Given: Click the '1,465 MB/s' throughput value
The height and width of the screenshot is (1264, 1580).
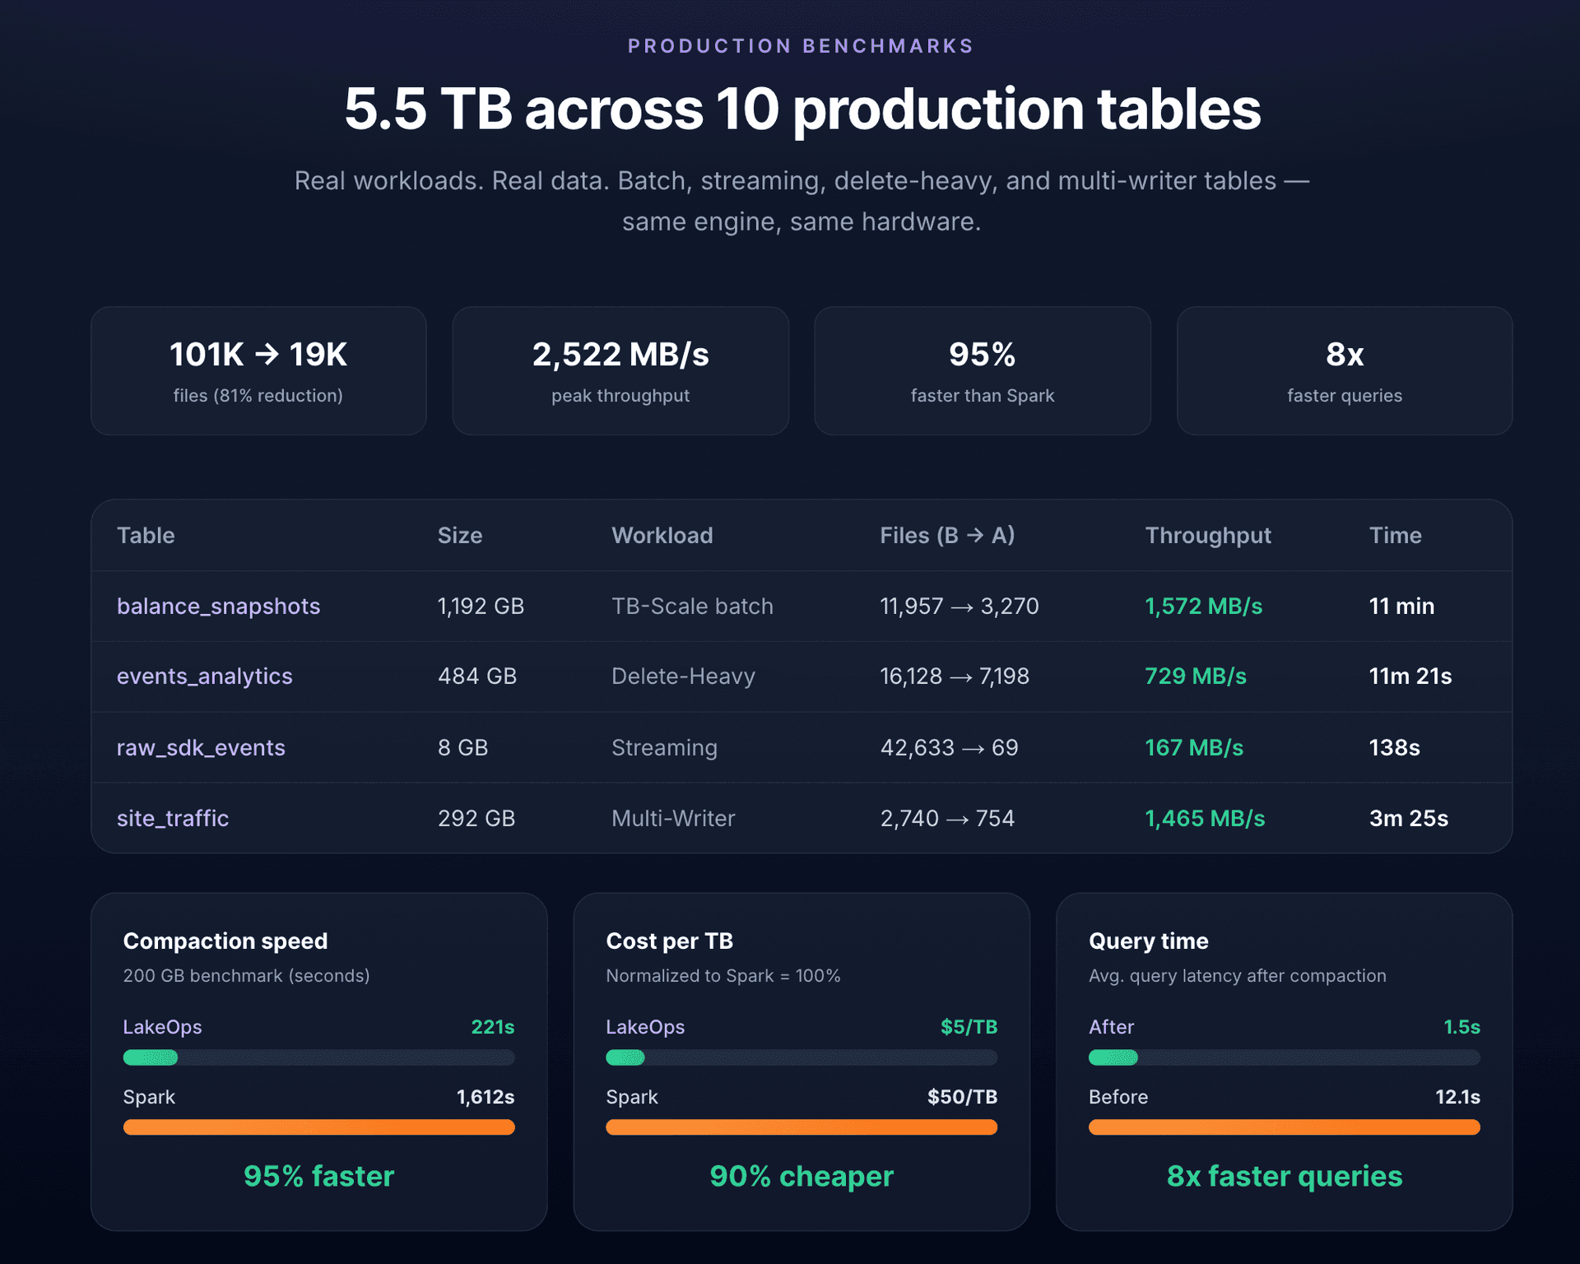Looking at the screenshot, I should pos(1205,818).
